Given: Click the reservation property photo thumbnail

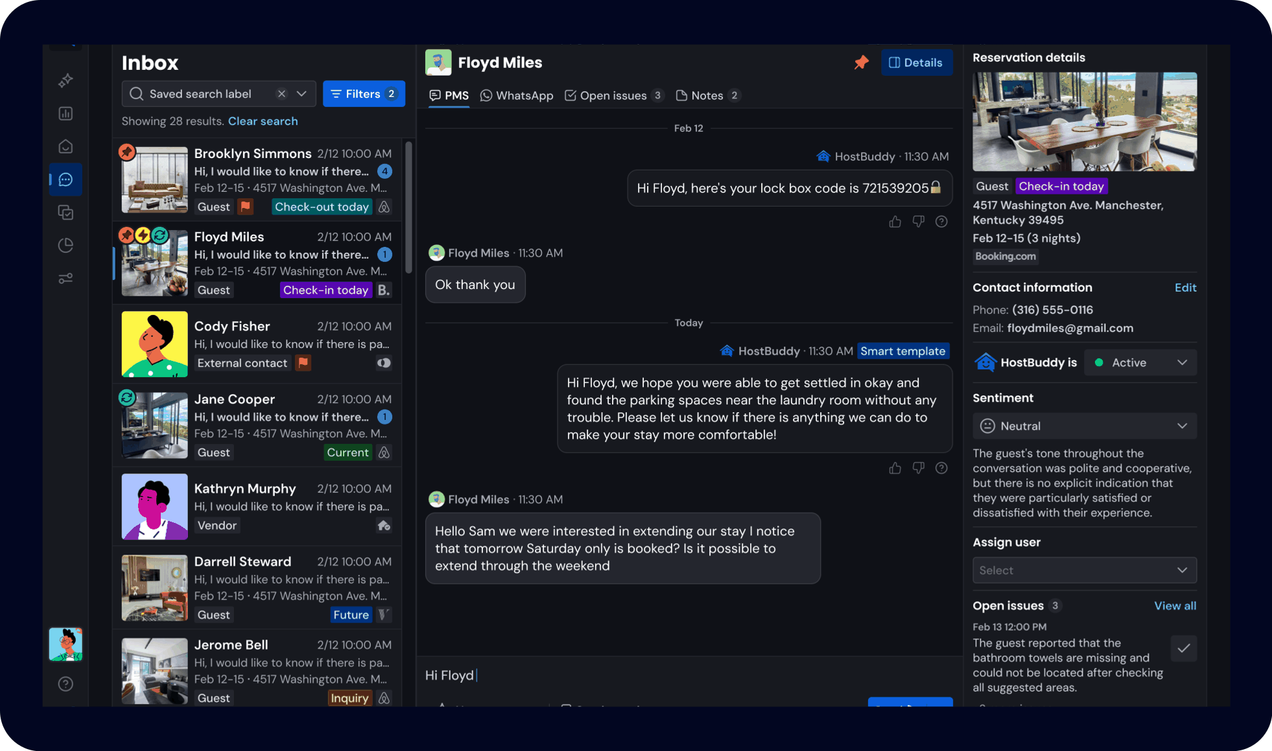Looking at the screenshot, I should pos(1084,122).
